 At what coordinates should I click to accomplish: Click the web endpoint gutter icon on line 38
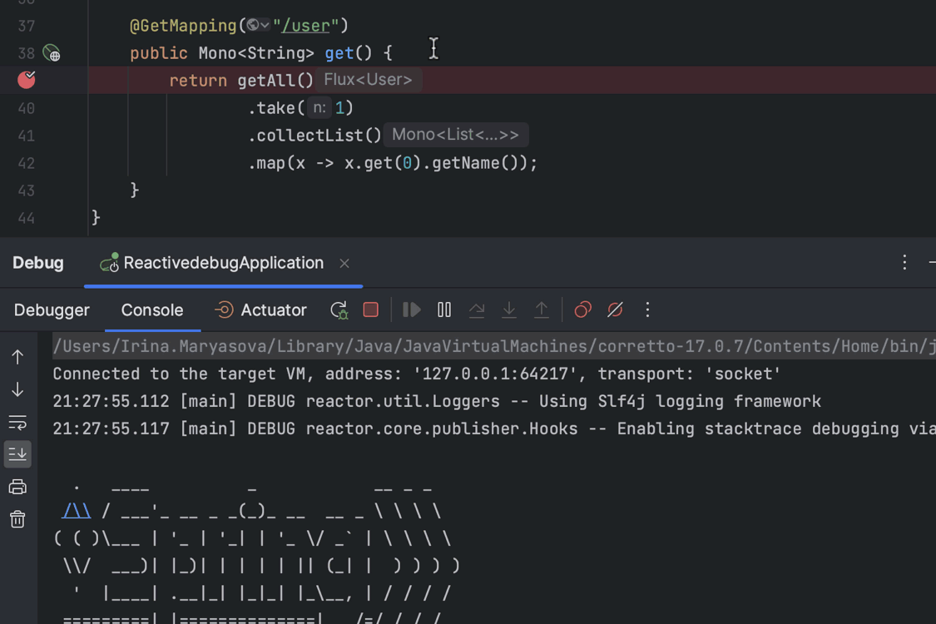(x=52, y=53)
